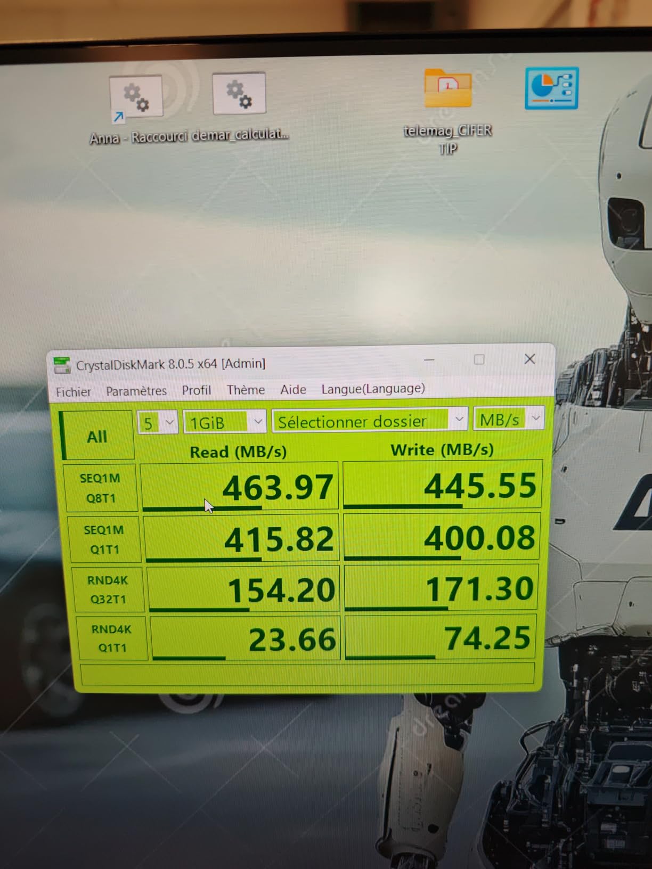
Task: Run the RND4K Q1T1 test
Action: click(112, 638)
